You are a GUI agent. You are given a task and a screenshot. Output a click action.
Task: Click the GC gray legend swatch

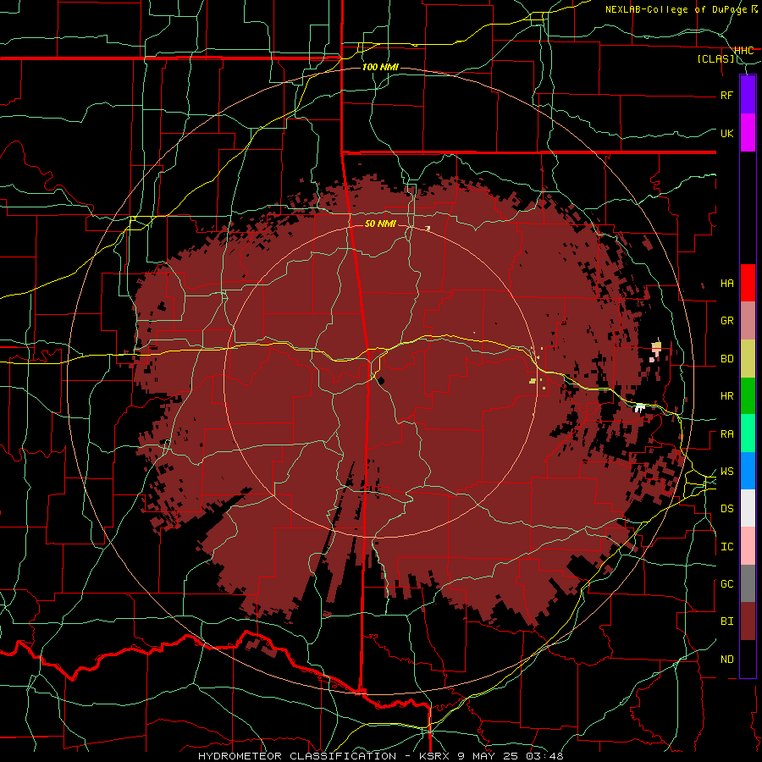coord(748,583)
